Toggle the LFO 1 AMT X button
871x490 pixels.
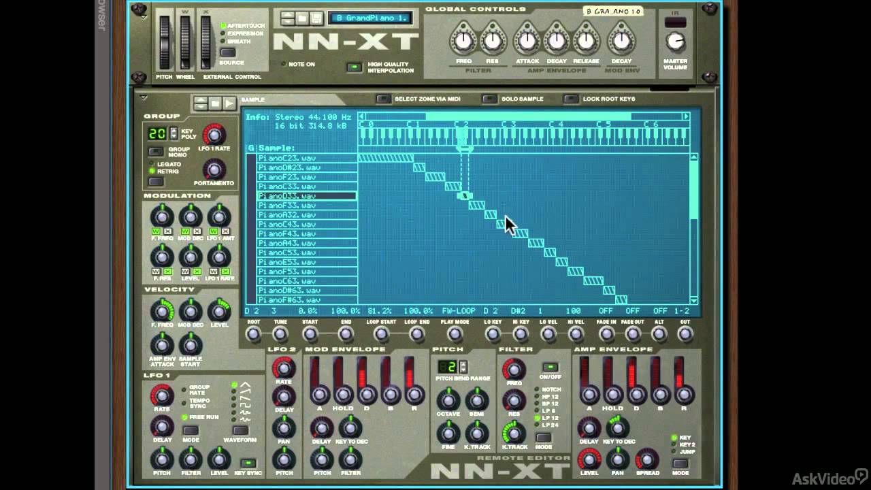225,232
